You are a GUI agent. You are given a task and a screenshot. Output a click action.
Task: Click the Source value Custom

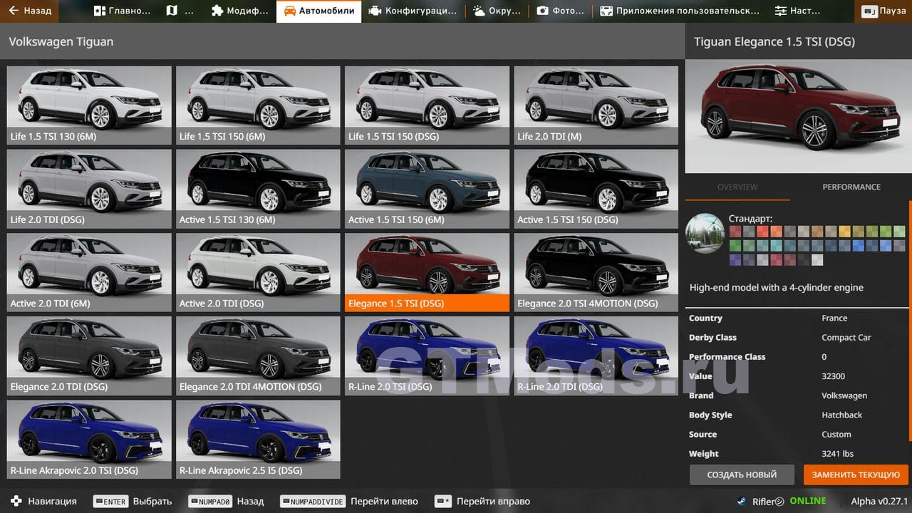coord(836,434)
